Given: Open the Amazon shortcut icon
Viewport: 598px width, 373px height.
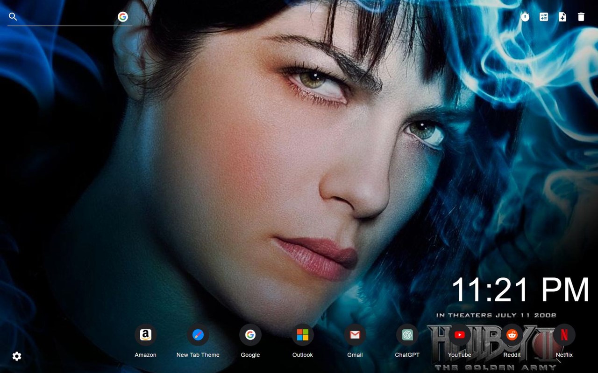Looking at the screenshot, I should 146,335.
